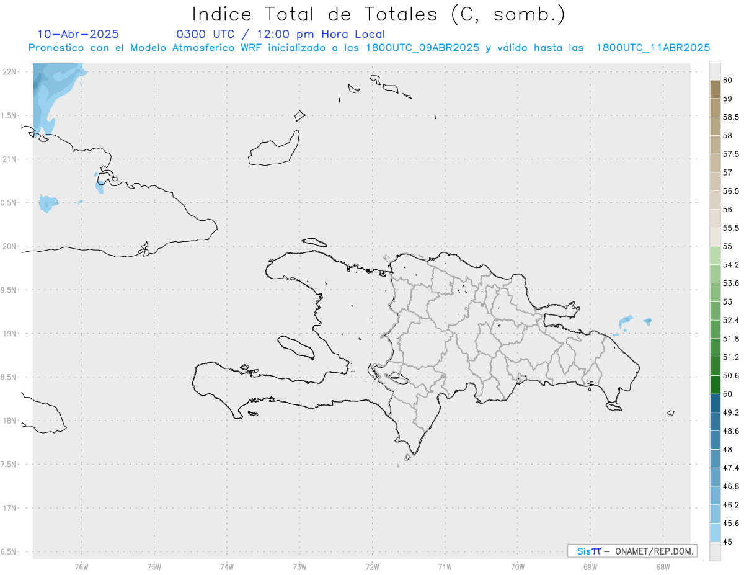Click the '76W' longitude axis label
Image resolution: width=744 pixels, height=575 pixels.
point(81,566)
